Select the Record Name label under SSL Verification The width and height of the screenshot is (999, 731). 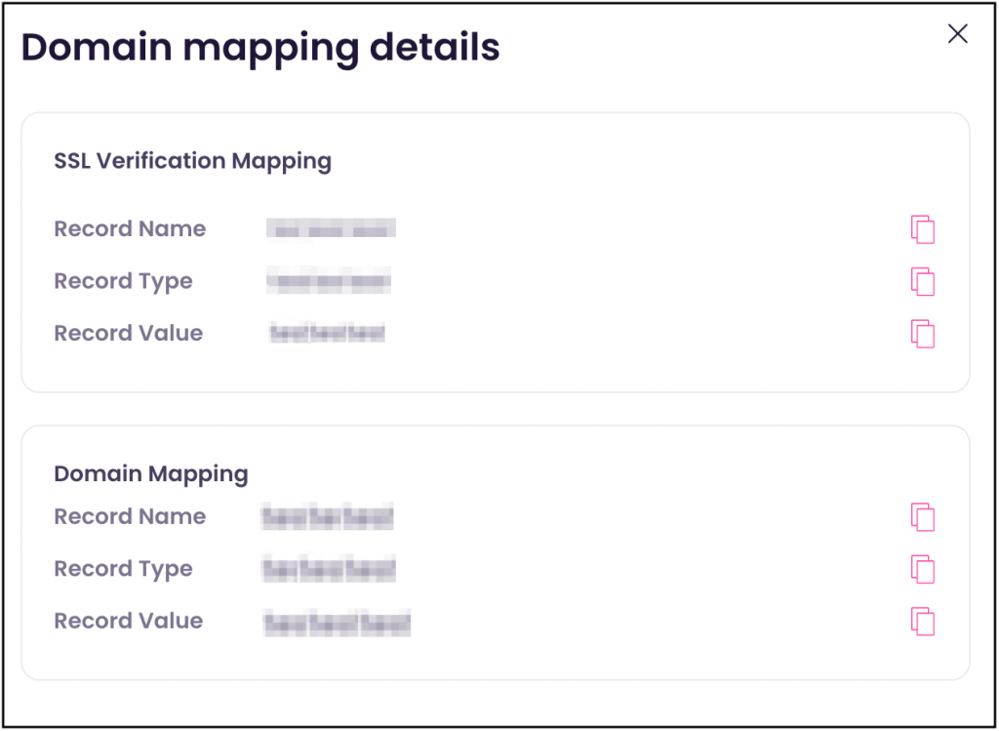point(130,228)
